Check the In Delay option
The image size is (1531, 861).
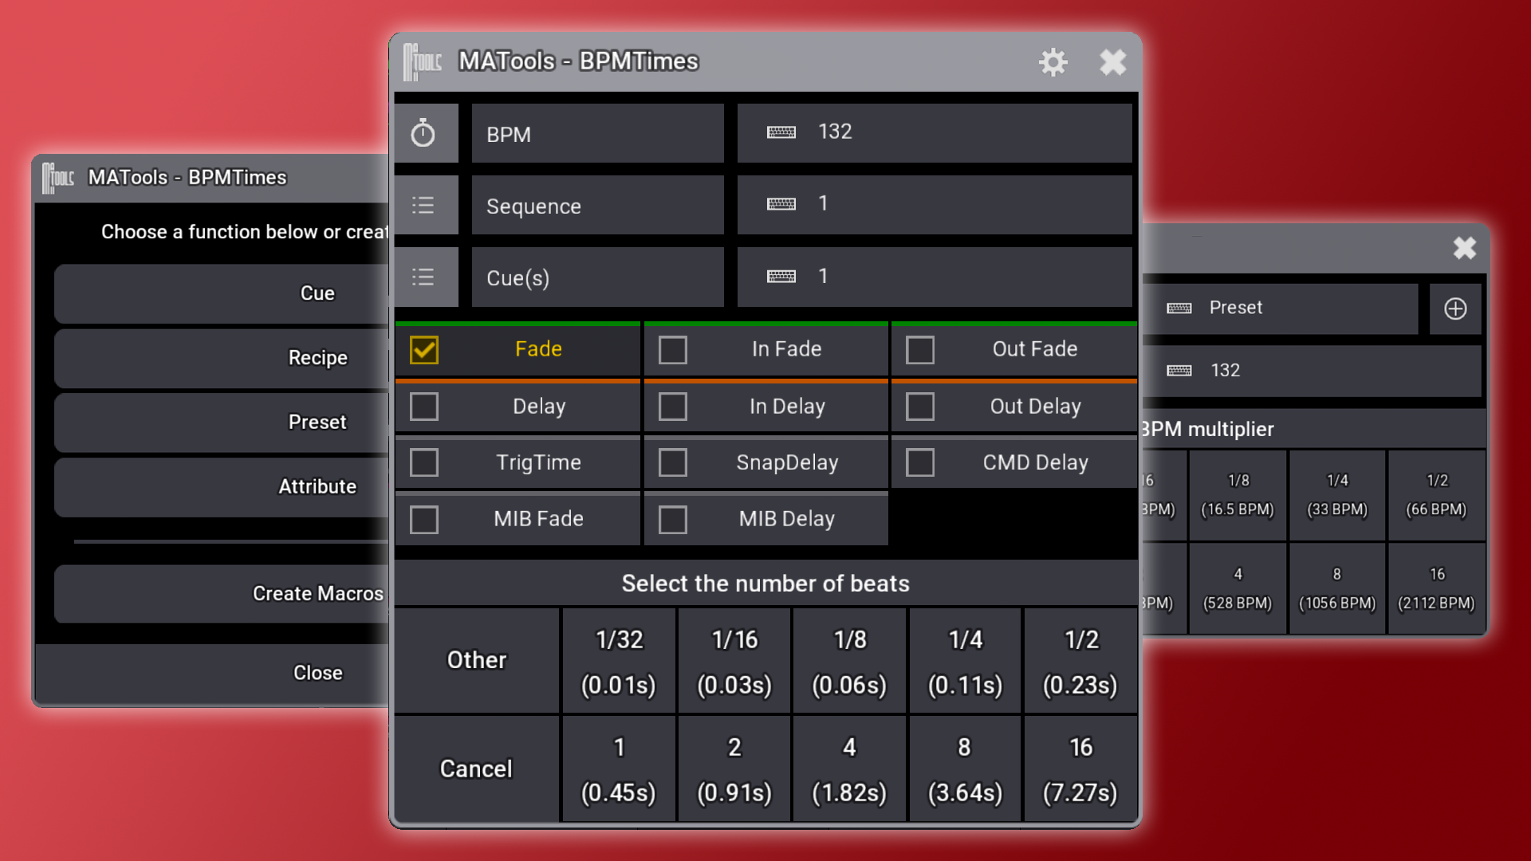[673, 407]
